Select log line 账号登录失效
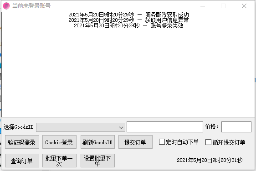This screenshot has height=171, width=256. (x=128, y=25)
